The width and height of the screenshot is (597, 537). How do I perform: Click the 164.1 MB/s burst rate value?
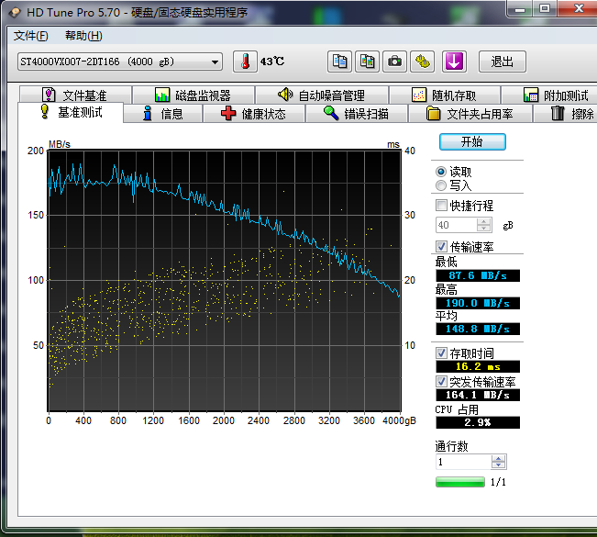[478, 395]
